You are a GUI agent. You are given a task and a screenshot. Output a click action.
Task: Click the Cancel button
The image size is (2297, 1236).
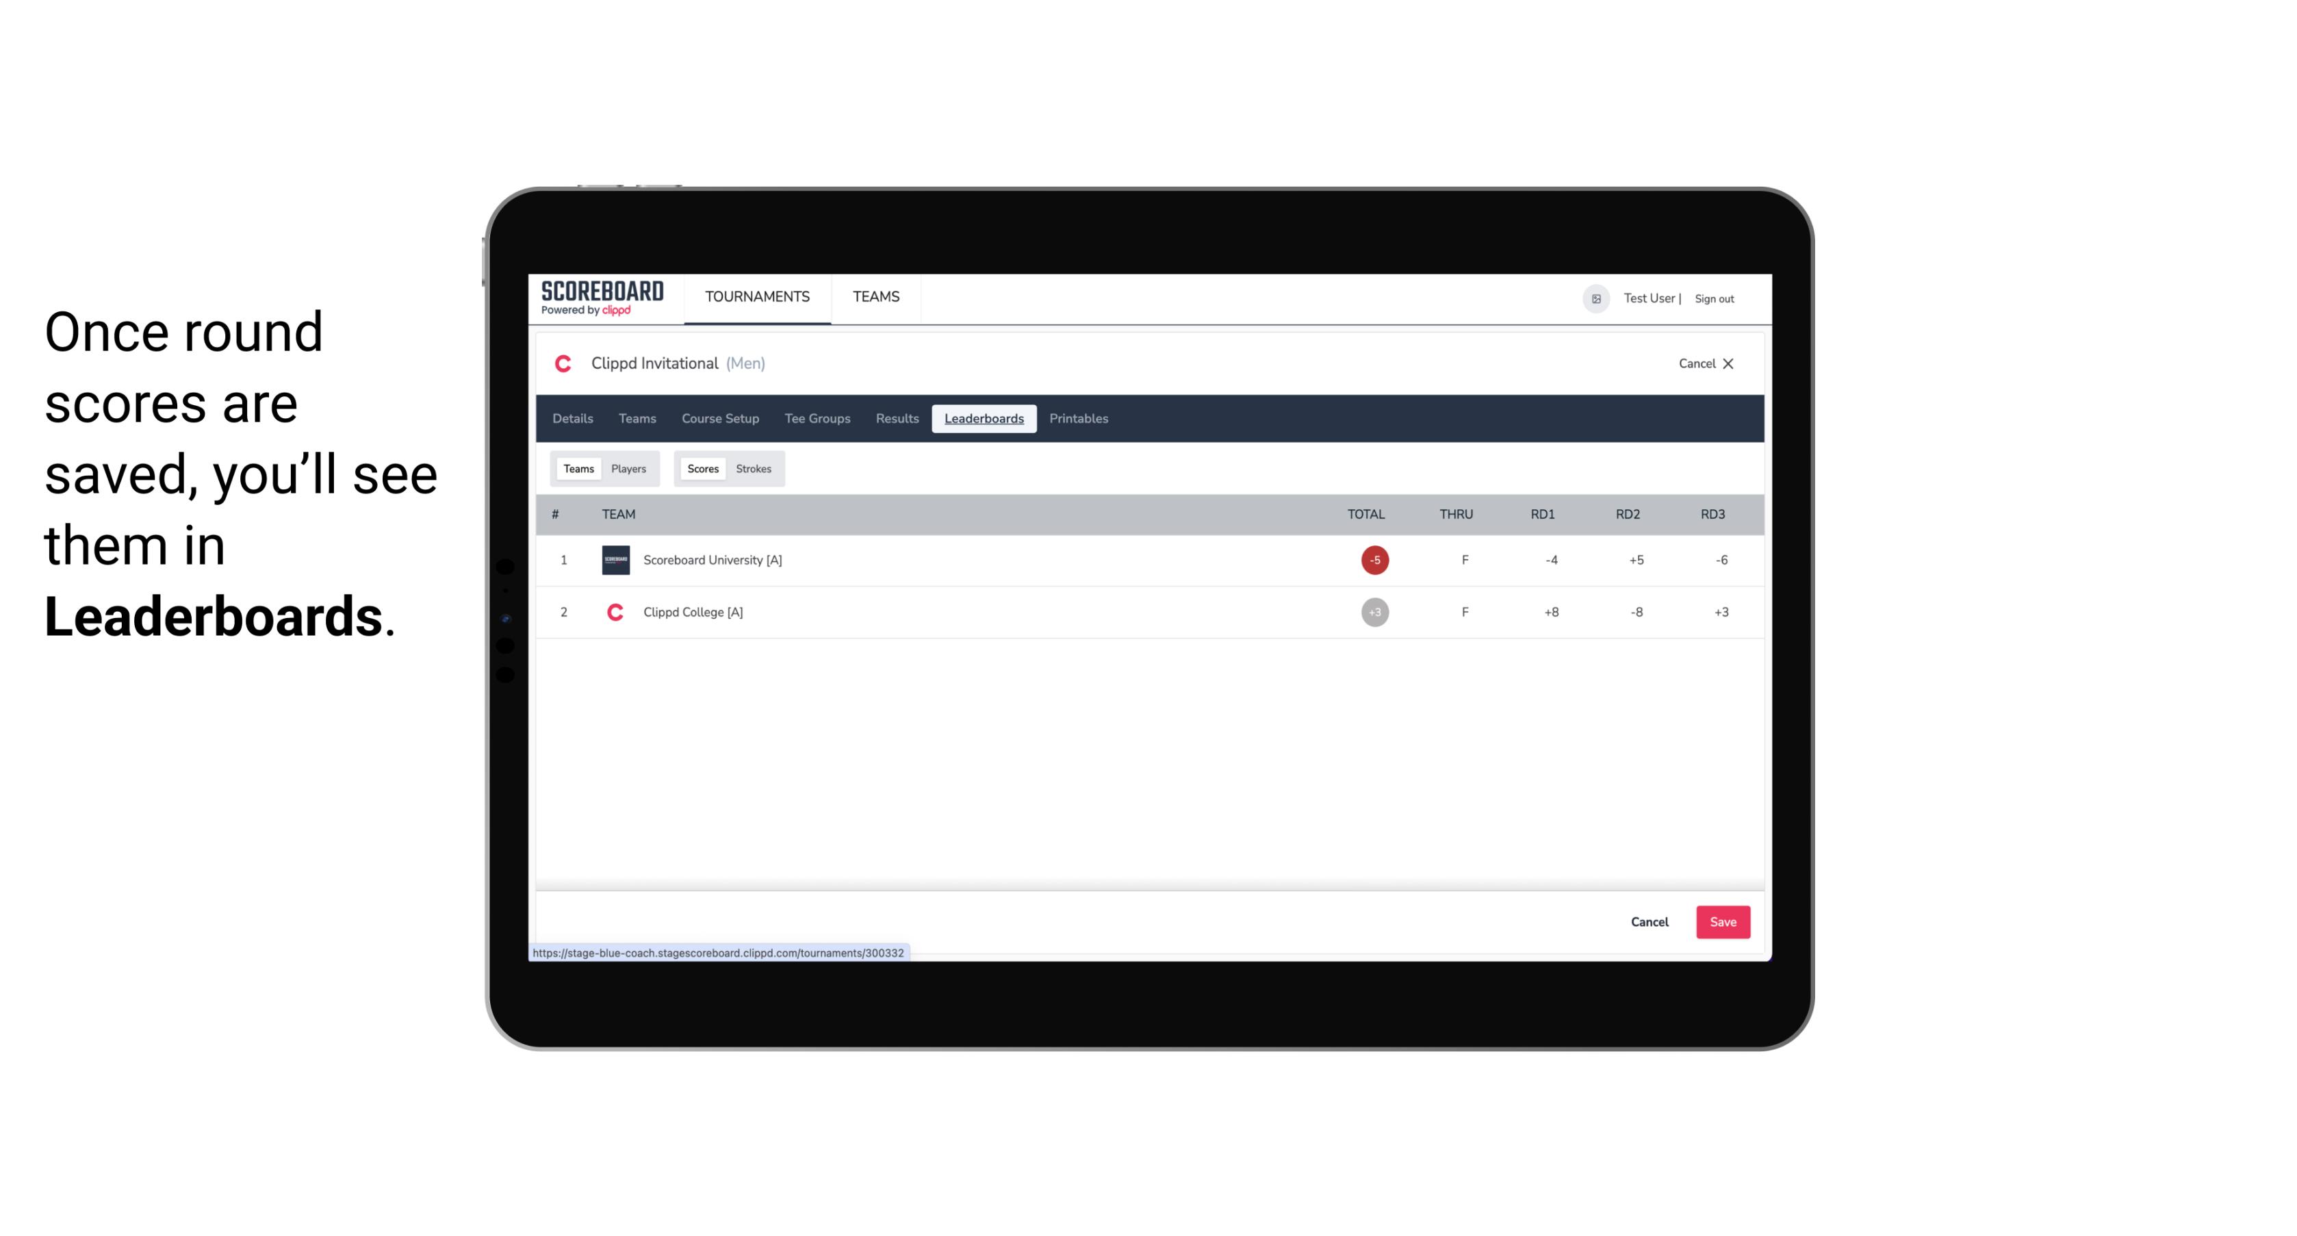click(x=1649, y=921)
